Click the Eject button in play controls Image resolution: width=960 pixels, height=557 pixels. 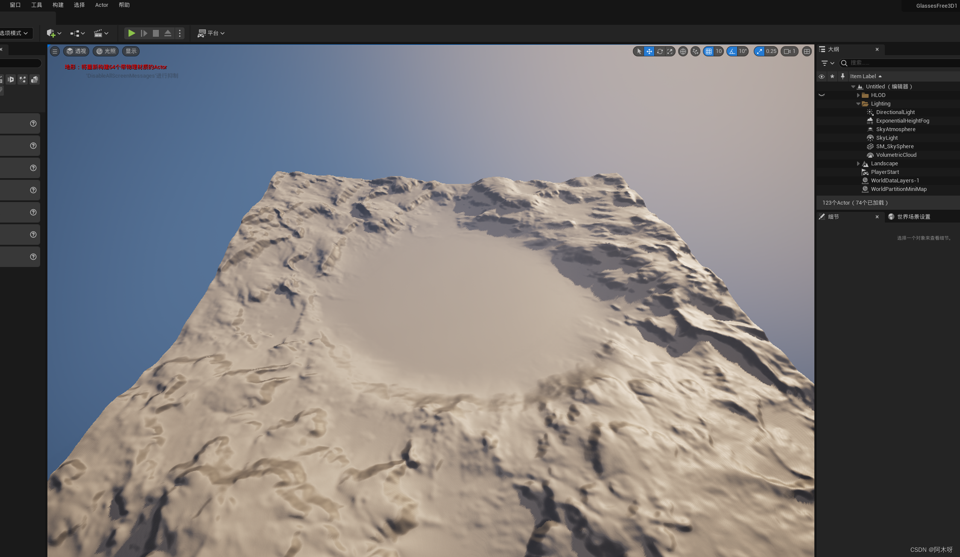[168, 33]
